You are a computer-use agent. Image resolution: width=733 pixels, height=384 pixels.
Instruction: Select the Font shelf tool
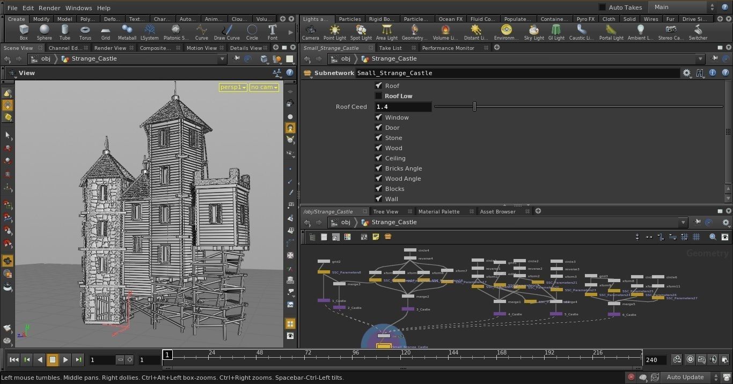[273, 32]
